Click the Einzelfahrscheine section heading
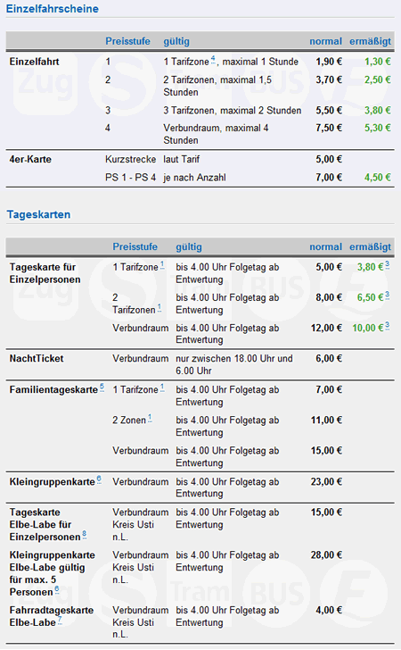Image resolution: width=401 pixels, height=650 pixels. (53, 9)
